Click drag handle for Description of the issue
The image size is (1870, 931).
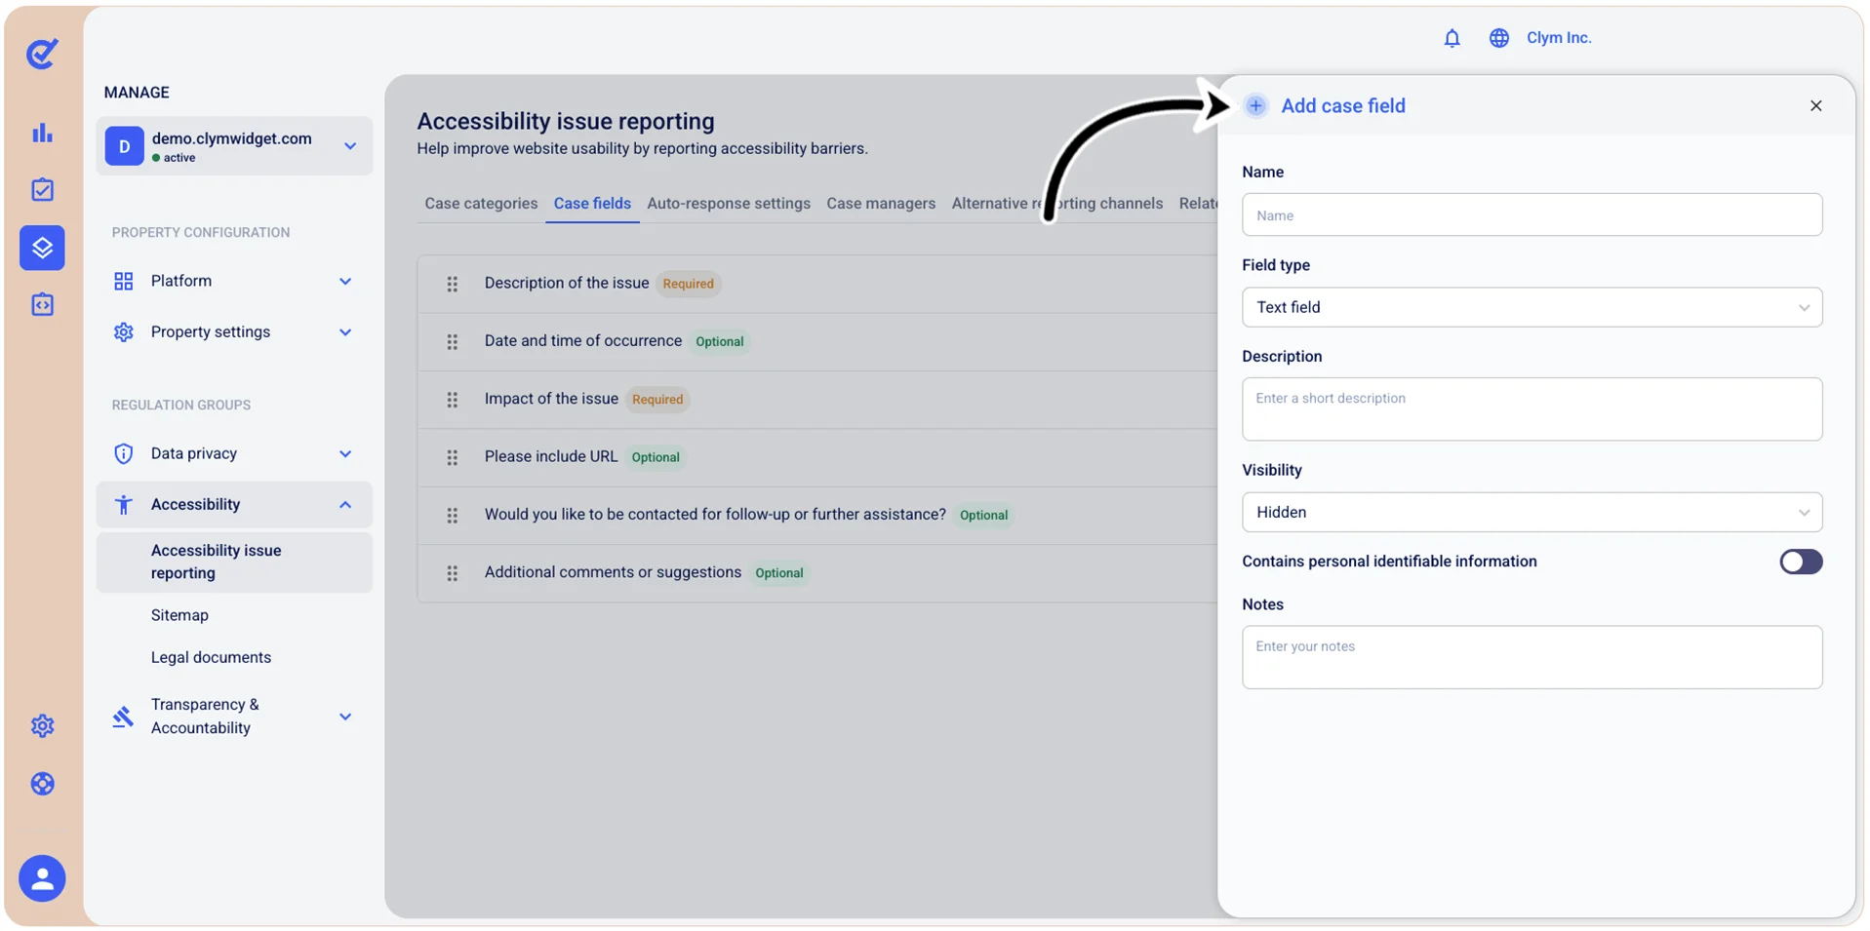[453, 285]
